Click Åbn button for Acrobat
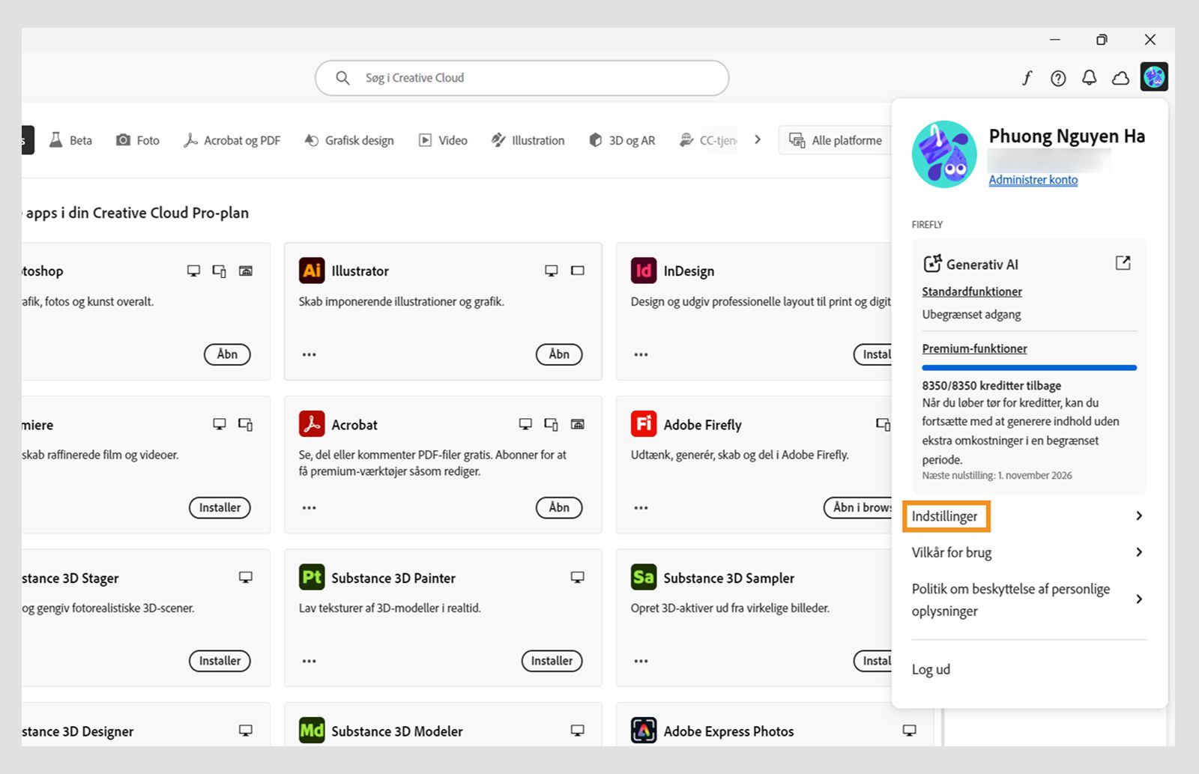The image size is (1199, 774). (559, 507)
